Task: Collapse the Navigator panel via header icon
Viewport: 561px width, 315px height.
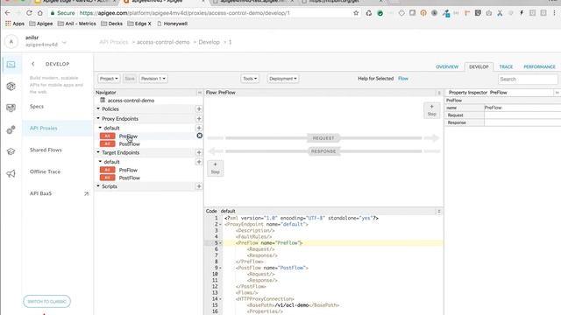Action: pos(200,93)
